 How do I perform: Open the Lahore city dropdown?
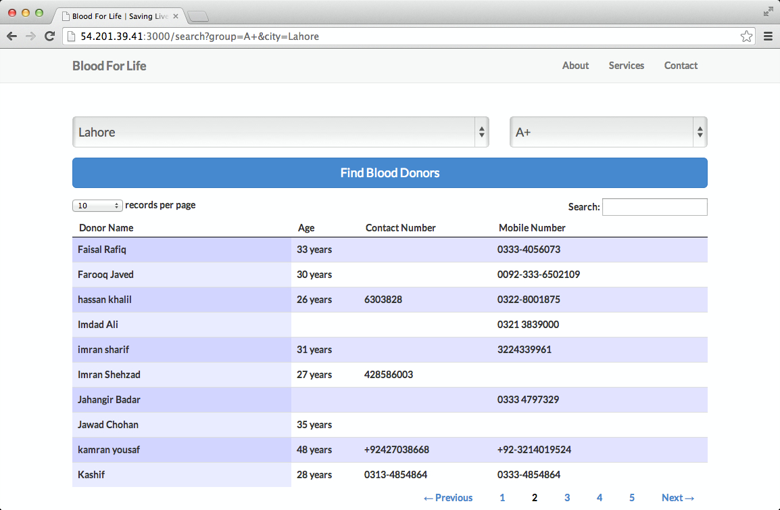[281, 132]
